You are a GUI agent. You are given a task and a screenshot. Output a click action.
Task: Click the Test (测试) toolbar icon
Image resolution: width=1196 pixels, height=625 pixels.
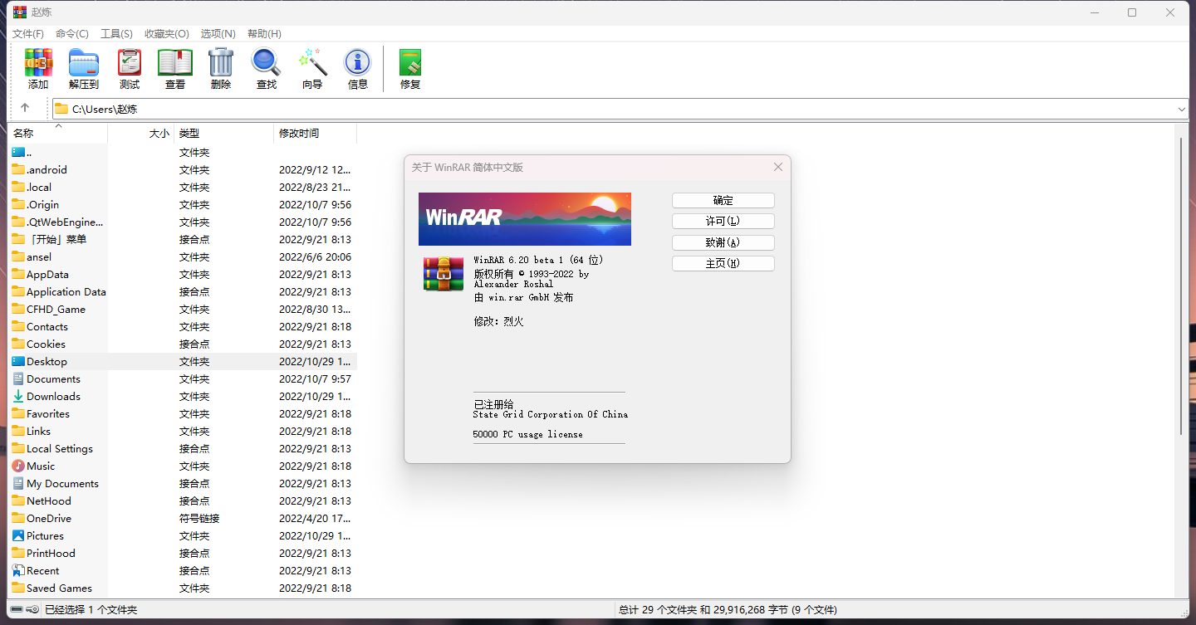pyautogui.click(x=130, y=62)
